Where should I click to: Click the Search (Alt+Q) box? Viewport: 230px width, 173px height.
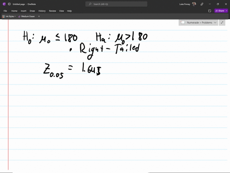(116, 4)
